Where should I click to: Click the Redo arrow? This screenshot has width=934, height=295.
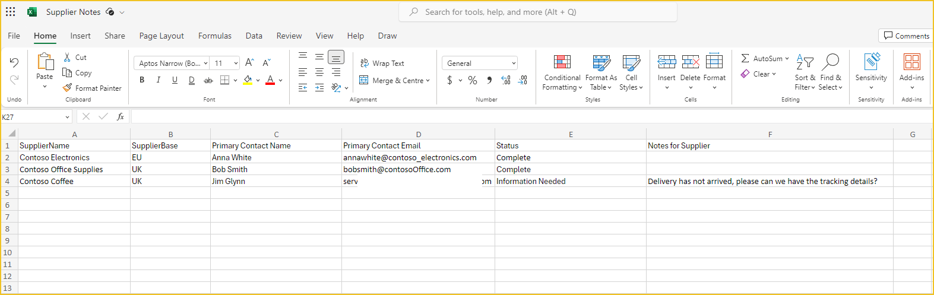pyautogui.click(x=14, y=80)
